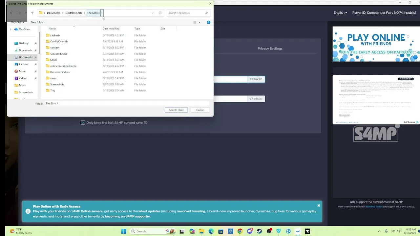The width and height of the screenshot is (420, 236).
Task: Show info for the S4MP synced save option
Action: (x=146, y=123)
